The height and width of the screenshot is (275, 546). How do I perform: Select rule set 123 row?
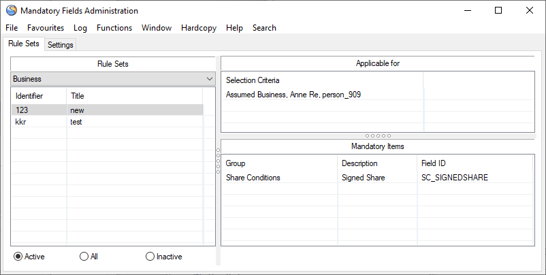point(108,110)
